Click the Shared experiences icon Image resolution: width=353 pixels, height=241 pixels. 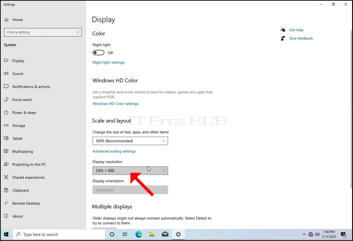(6, 177)
